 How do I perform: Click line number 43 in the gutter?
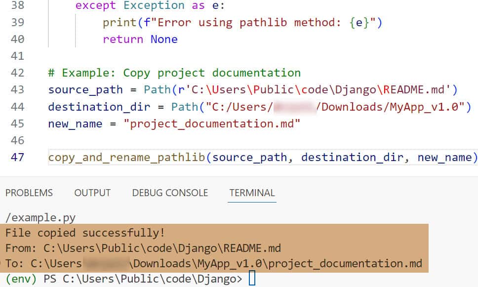point(17,89)
